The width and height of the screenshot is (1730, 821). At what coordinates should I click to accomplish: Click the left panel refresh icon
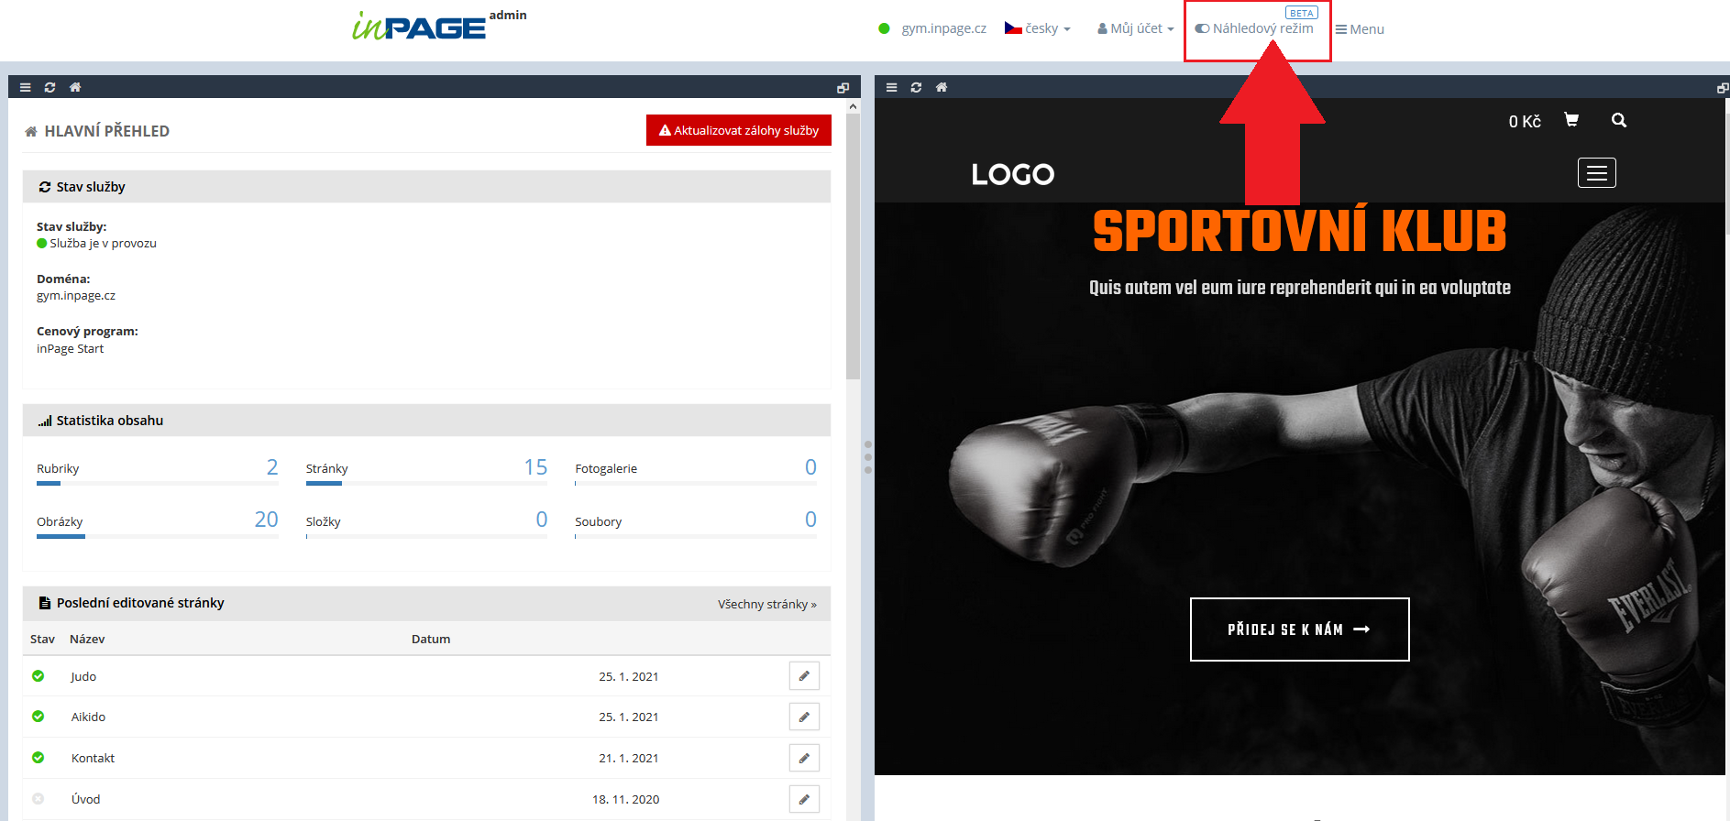click(50, 88)
